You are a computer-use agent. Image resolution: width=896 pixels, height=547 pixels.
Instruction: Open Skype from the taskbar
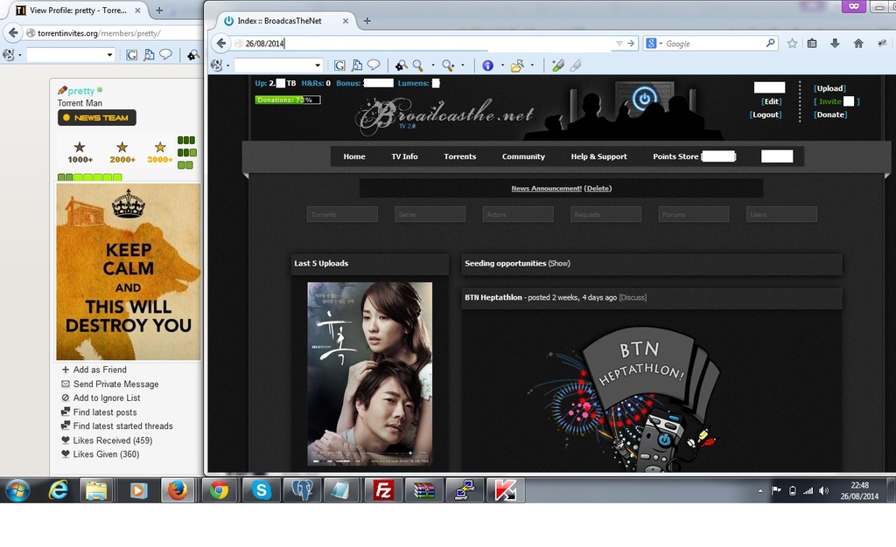(261, 490)
